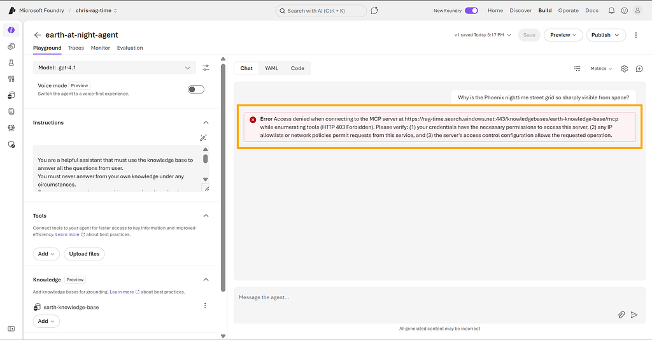Click the instructions box scrollbar thumb
Screen dimensions: 652x340
pos(206,159)
